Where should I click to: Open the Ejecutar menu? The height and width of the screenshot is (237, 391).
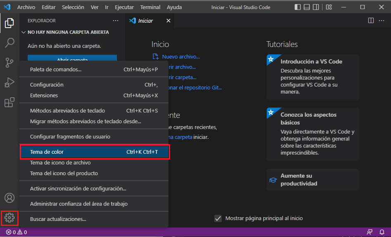click(x=124, y=7)
